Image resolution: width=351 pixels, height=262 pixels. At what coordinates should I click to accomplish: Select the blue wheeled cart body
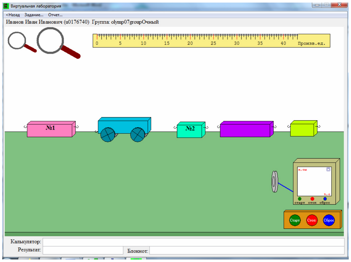[x=124, y=125]
